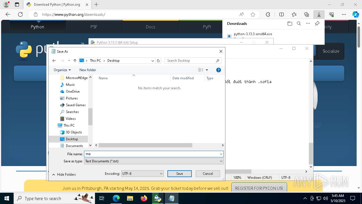Open Notepad taskbar icon
Image resolution: width=362 pixels, height=204 pixels.
pyautogui.click(x=171, y=198)
